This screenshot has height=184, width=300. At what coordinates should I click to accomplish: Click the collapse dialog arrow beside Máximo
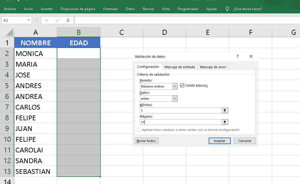coord(225,122)
